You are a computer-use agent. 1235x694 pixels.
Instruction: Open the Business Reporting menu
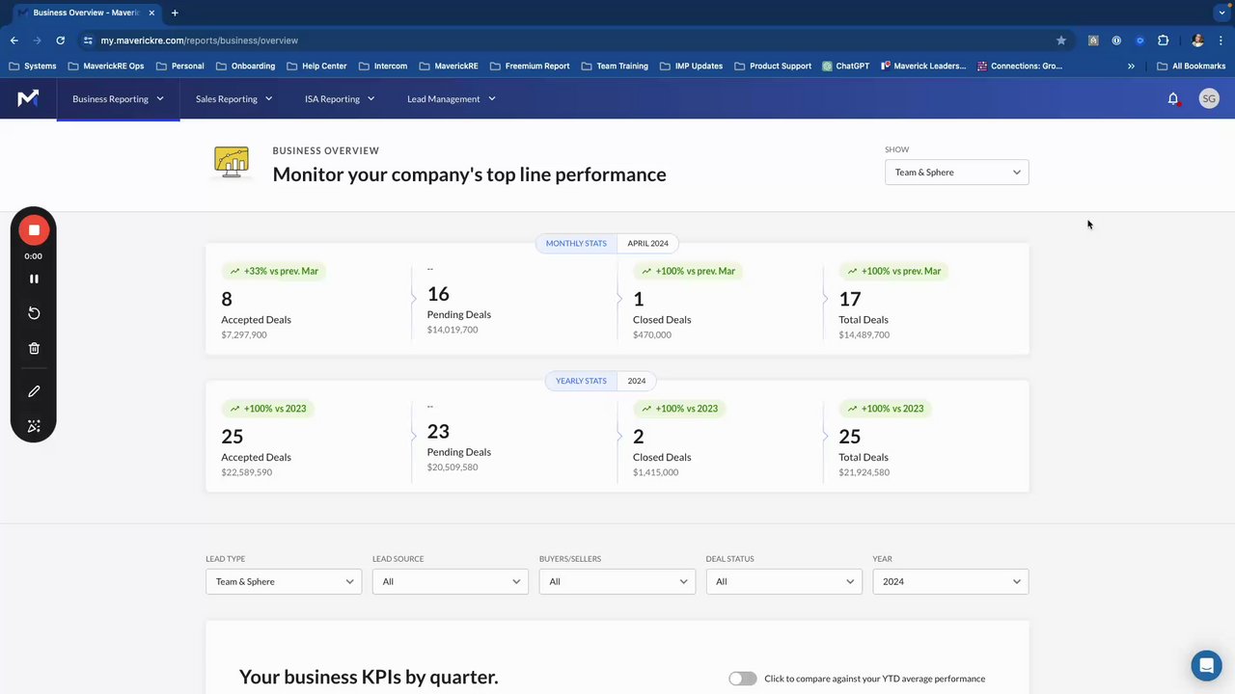(118, 98)
